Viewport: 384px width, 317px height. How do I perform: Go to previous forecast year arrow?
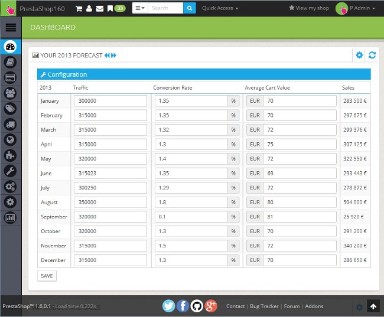(x=107, y=55)
